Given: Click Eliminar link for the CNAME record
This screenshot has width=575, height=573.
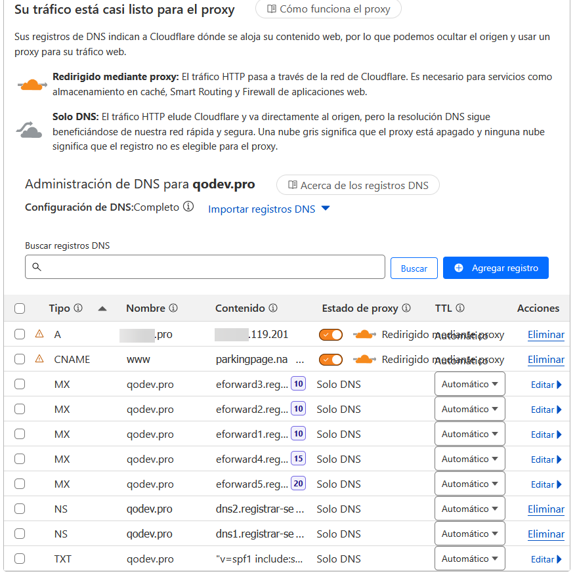Looking at the screenshot, I should click(546, 360).
